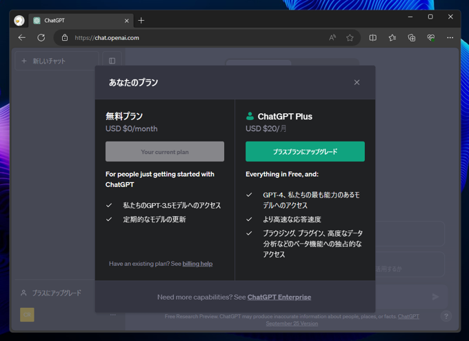Viewport: 469px width, 341px height.
Task: Open split screen icon
Action: pos(372,38)
